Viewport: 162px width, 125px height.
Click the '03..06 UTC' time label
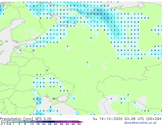(134, 119)
